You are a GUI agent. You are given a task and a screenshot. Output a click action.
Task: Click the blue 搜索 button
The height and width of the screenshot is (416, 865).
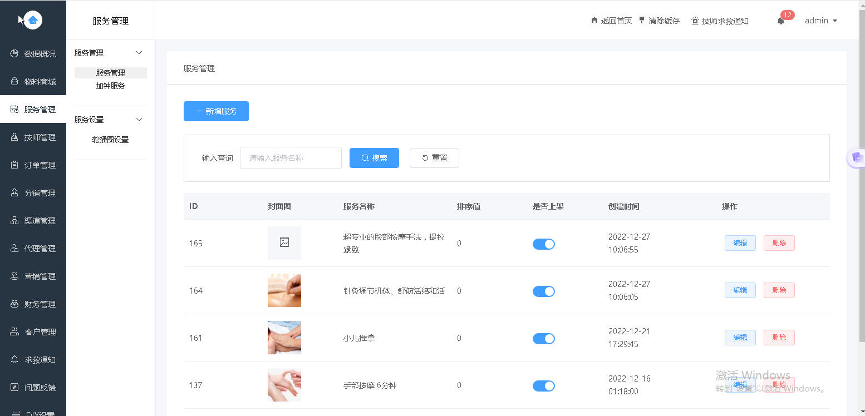click(374, 158)
